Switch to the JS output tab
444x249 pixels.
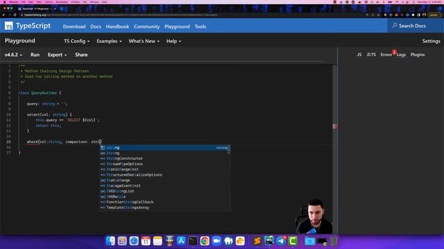coord(359,55)
